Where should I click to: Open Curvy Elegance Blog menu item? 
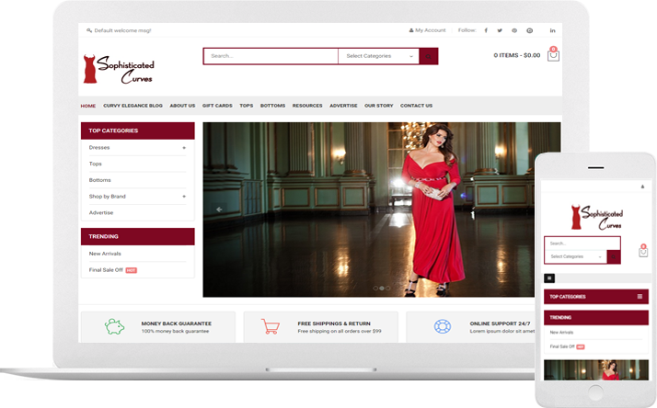133,106
